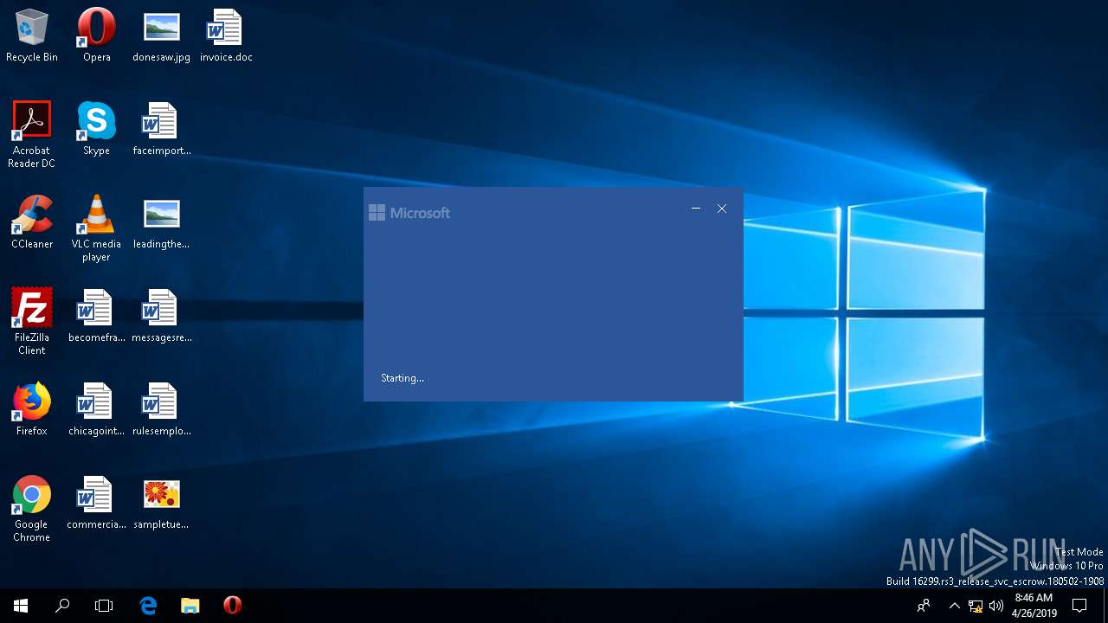Open Acrobat Reader DC shortcut
Viewport: 1108px width, 623px height.
[x=32, y=135]
